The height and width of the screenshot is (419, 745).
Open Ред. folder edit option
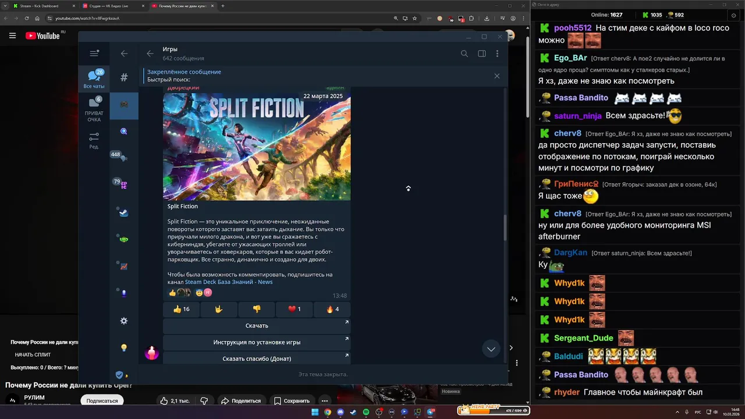[x=94, y=140]
